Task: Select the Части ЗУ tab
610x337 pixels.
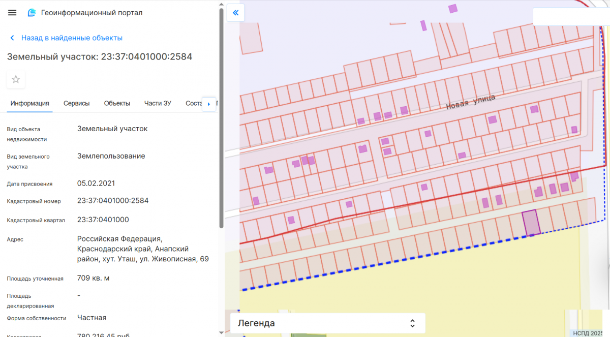Action: (158, 103)
